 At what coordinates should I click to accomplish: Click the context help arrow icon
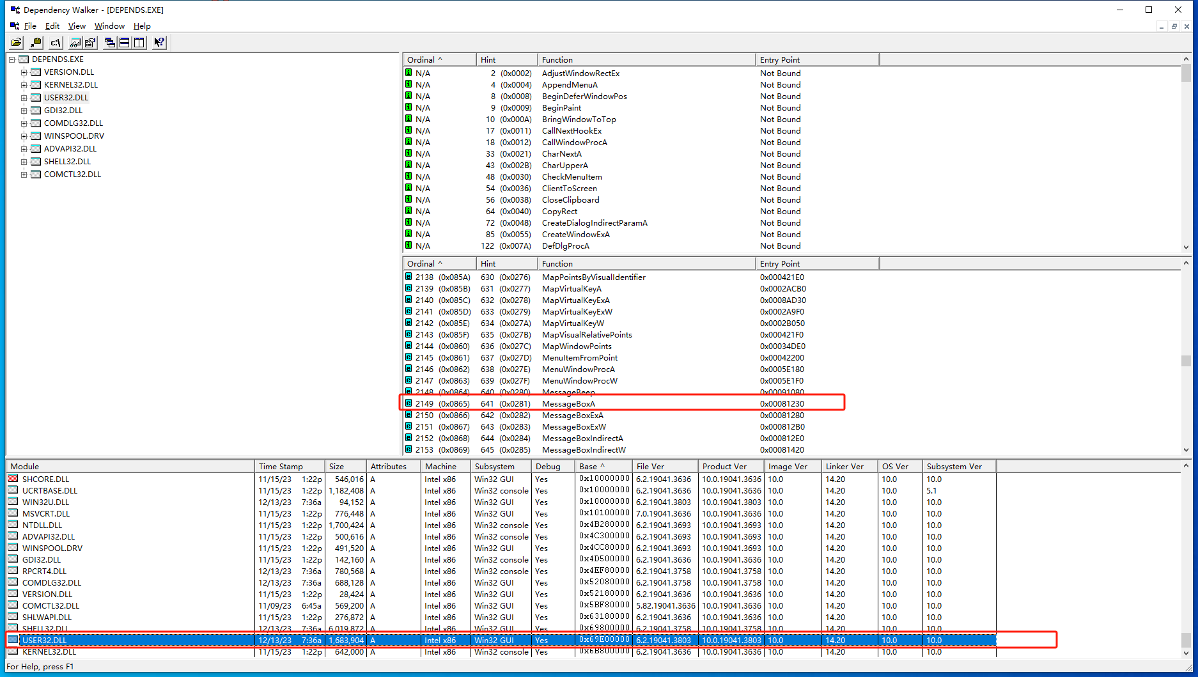(x=159, y=42)
